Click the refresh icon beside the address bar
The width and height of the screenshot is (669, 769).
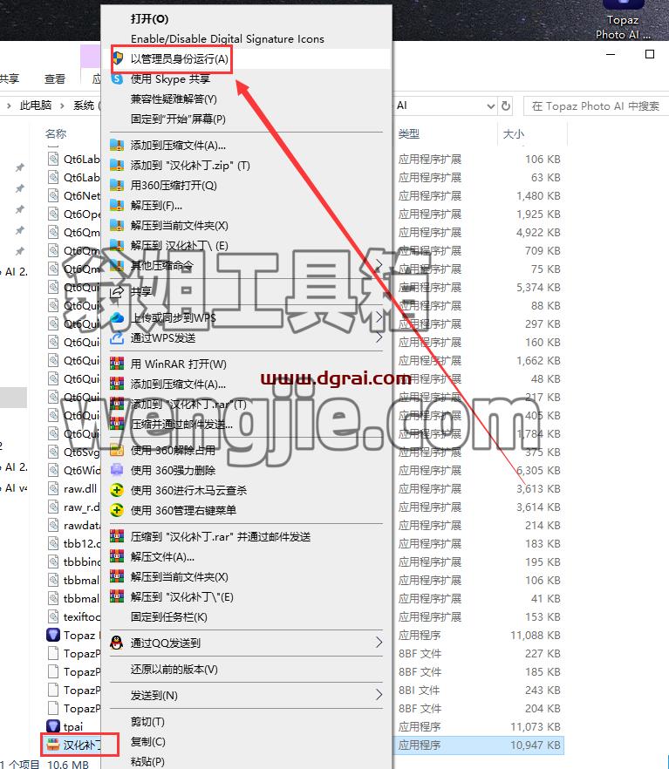[506, 106]
